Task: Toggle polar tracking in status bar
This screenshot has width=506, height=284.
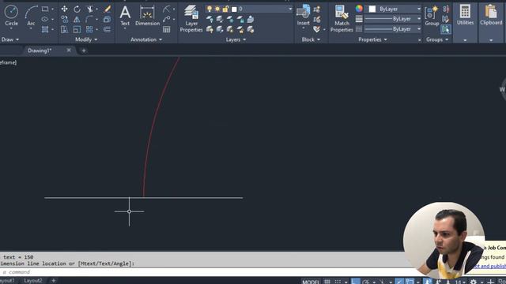Action: click(366, 282)
